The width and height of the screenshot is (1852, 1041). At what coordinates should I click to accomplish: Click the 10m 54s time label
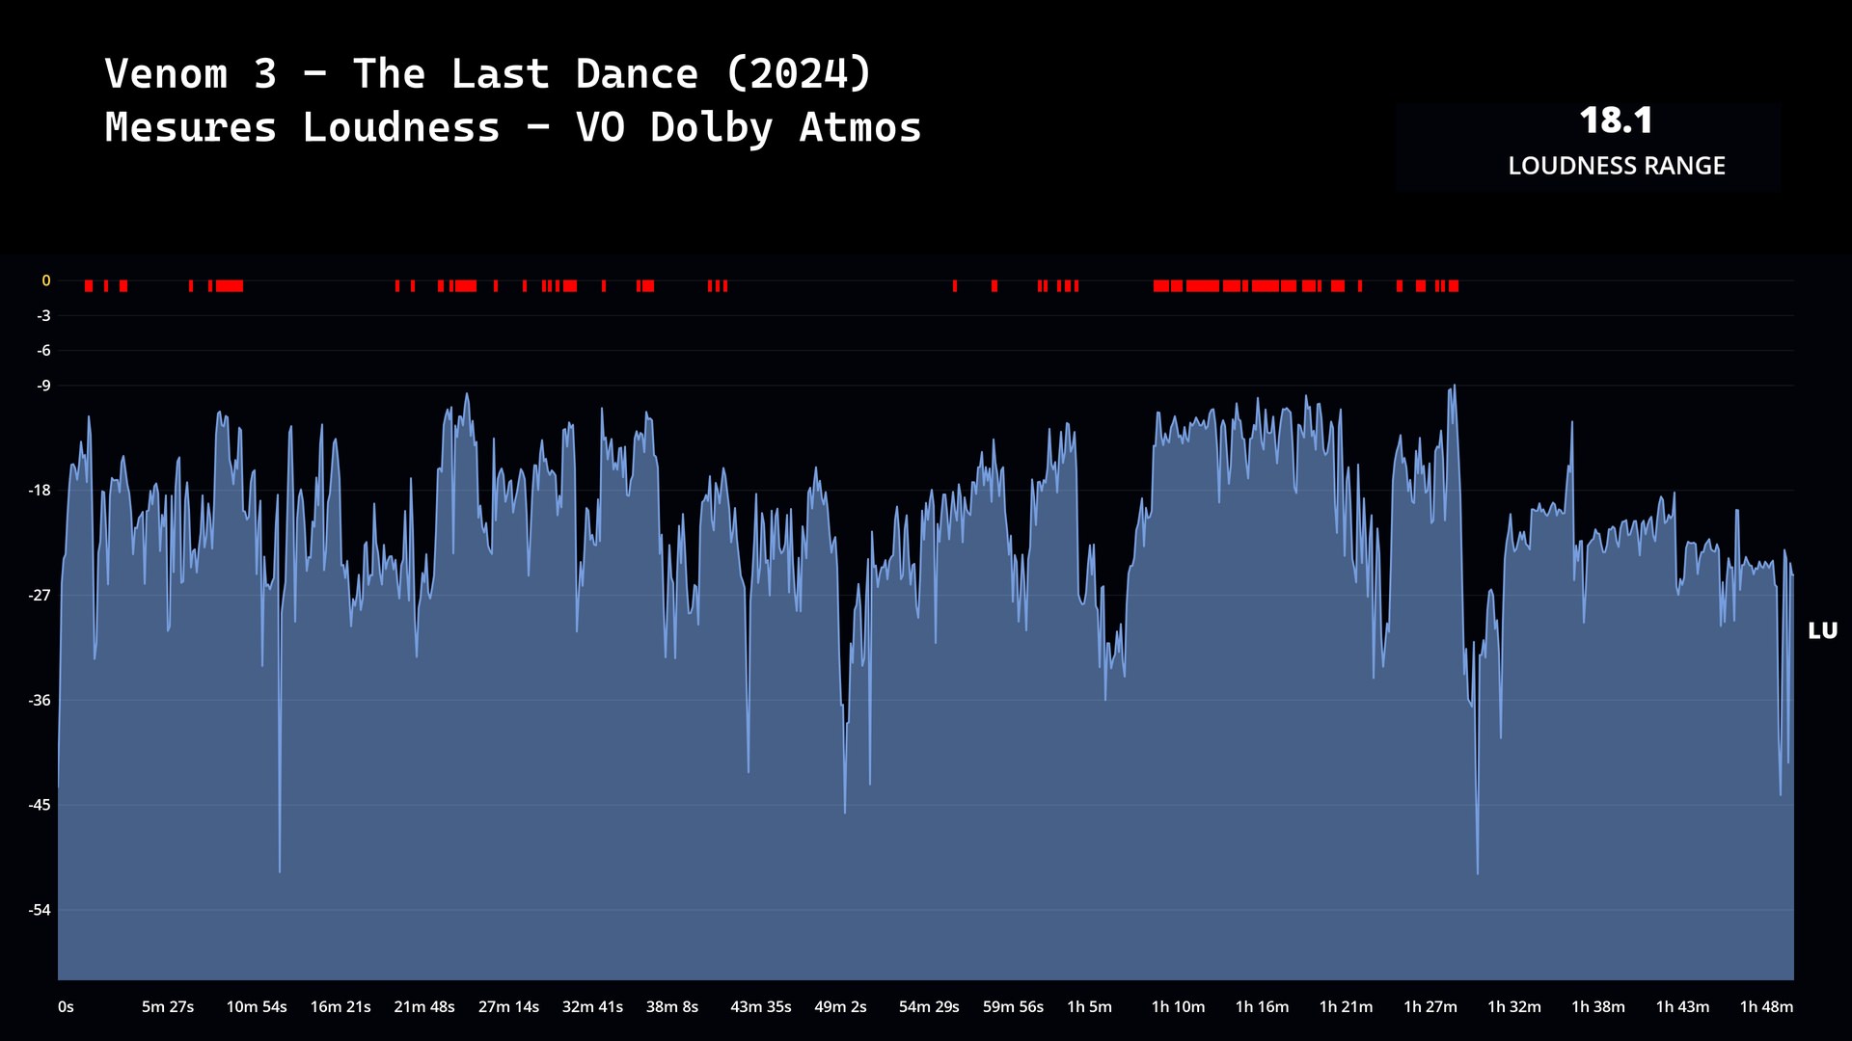257,1006
